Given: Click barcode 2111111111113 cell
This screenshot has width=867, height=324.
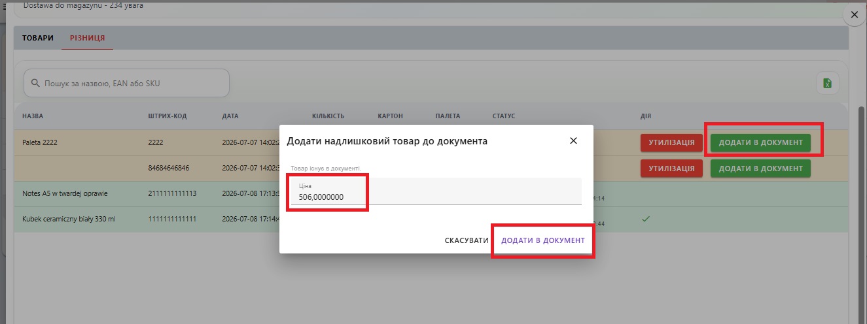Looking at the screenshot, I should pos(172,194).
